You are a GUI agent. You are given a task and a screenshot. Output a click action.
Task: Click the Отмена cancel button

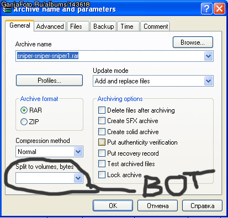pos(157,206)
